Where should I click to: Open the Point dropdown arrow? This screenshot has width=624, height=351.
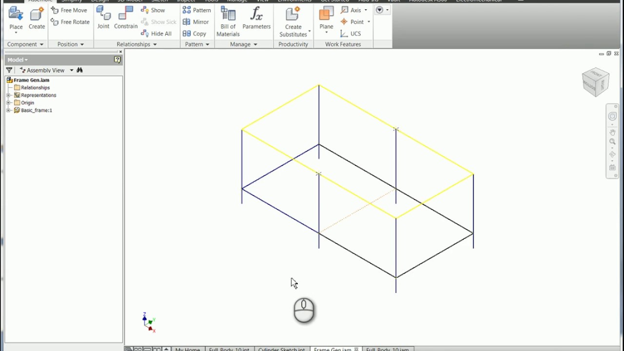pyautogui.click(x=369, y=22)
